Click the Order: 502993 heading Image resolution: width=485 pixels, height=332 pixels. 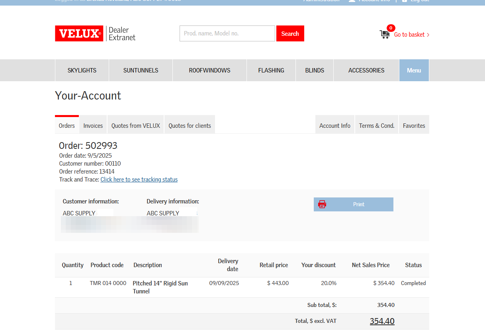[88, 146]
